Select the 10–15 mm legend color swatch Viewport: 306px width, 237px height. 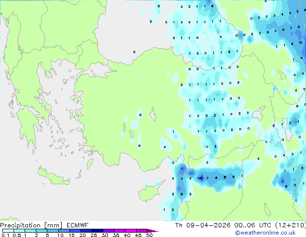click(x=64, y=231)
